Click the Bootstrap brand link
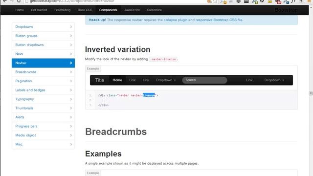 click(x=286, y=10)
